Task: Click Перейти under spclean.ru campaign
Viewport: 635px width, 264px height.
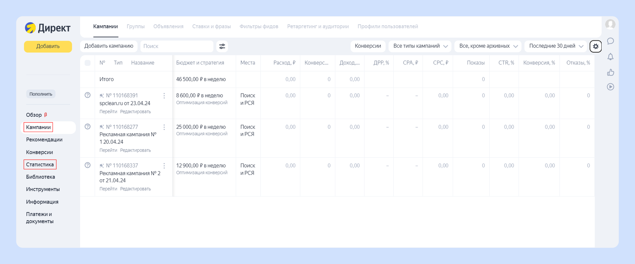Action: click(108, 112)
